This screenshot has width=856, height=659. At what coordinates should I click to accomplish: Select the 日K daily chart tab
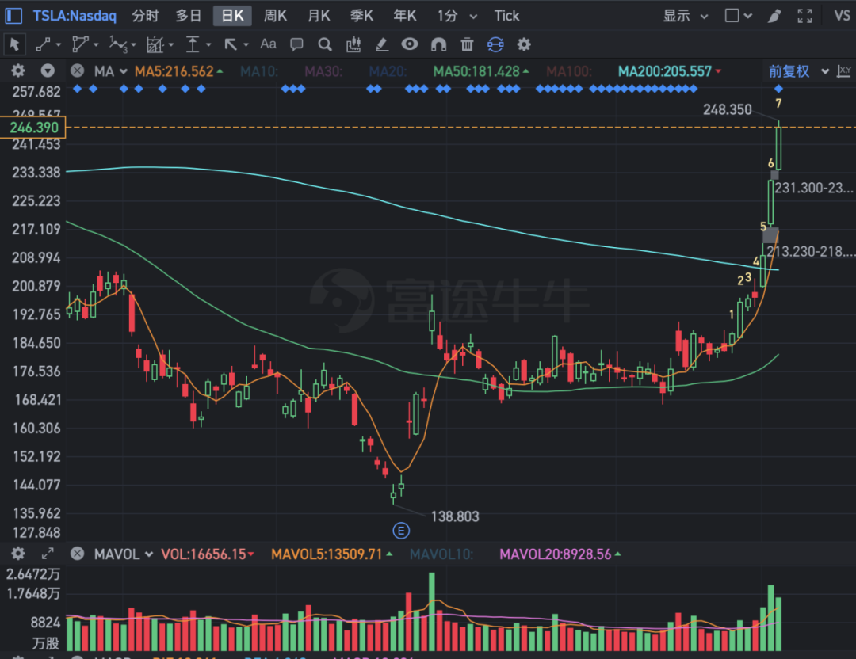click(232, 16)
